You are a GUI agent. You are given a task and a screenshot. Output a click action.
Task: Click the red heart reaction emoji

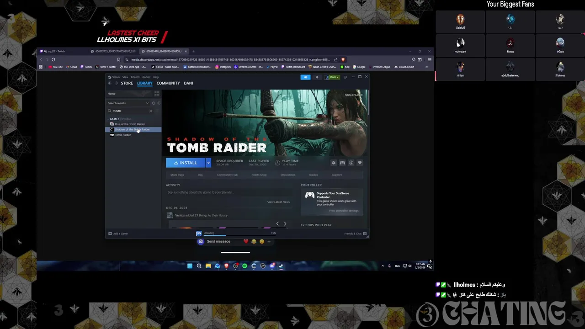[246, 241]
